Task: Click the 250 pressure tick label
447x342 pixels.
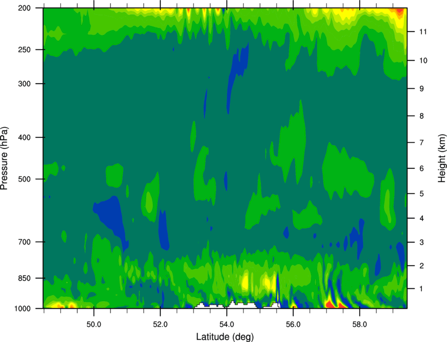Action: coord(25,49)
